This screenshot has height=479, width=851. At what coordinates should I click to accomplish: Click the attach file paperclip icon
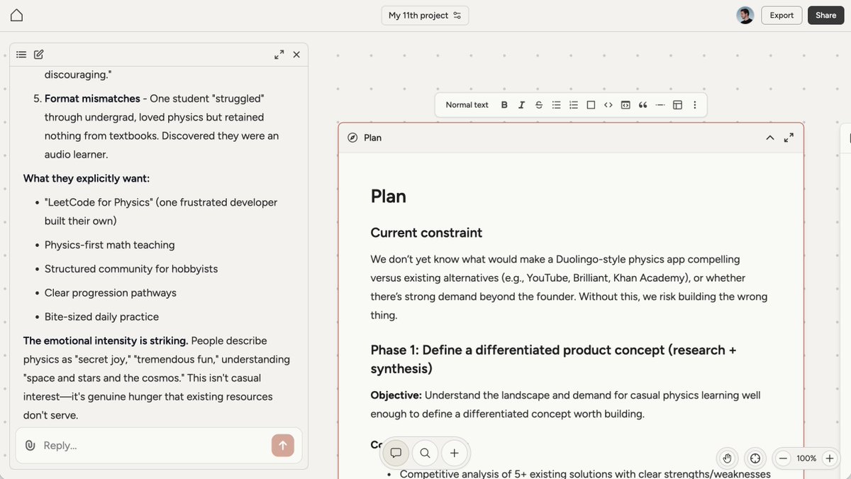click(30, 446)
